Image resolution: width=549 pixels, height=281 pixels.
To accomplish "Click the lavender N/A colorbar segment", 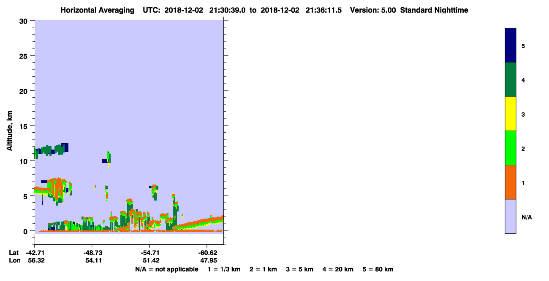I will 511,216.
